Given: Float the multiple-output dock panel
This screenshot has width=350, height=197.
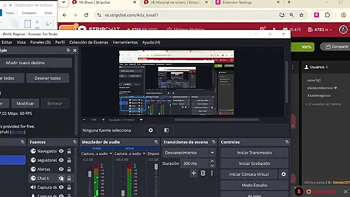Looking at the screenshot, I should click(x=68, y=50).
